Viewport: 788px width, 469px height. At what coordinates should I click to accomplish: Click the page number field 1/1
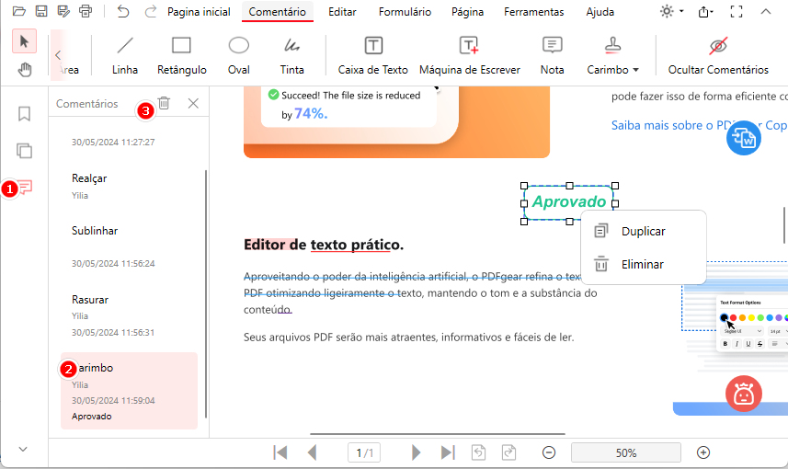click(x=364, y=453)
